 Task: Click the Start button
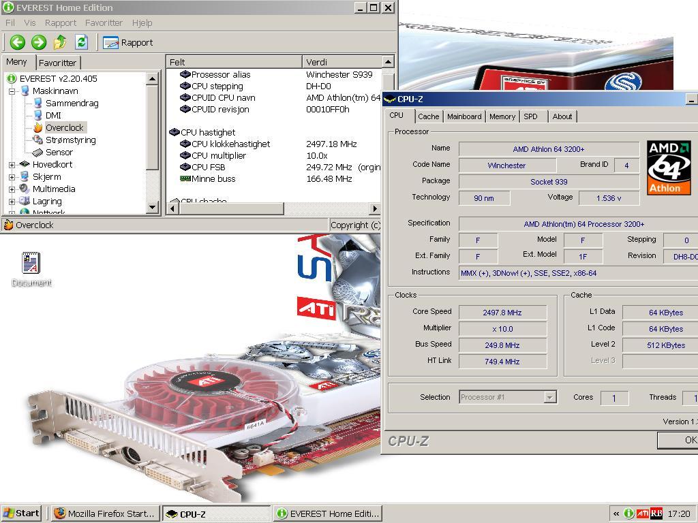pos(21,513)
